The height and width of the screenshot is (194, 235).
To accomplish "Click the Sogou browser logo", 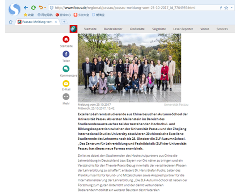I will [x=14, y=9].
